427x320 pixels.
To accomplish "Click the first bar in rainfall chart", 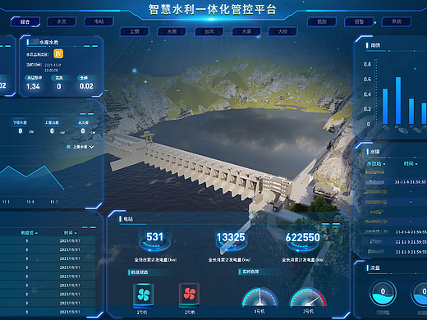I will 385,106.
